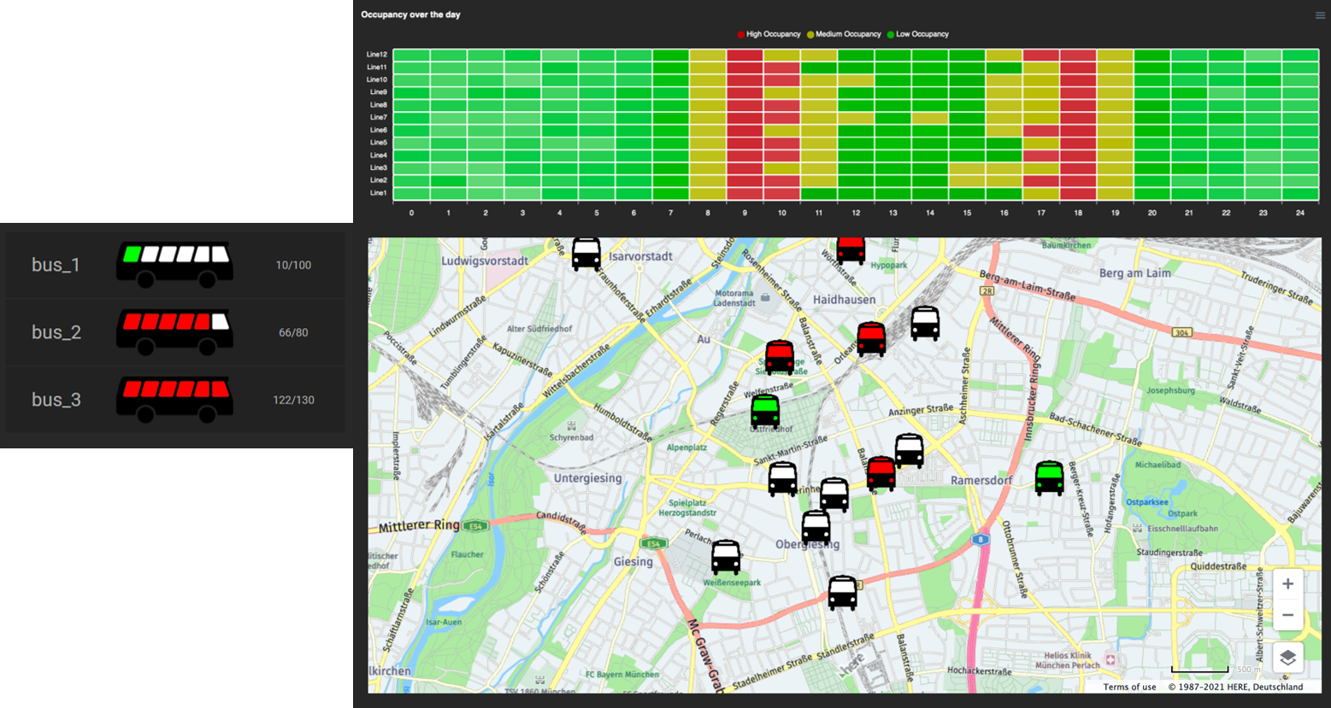Image resolution: width=1331 pixels, height=708 pixels.
Task: Select the white bus marker south of Haidhausen
Action: click(925, 324)
